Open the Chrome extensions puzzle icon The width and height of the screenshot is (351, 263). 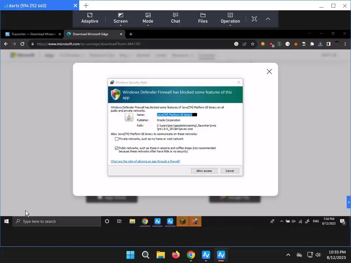pos(312,44)
